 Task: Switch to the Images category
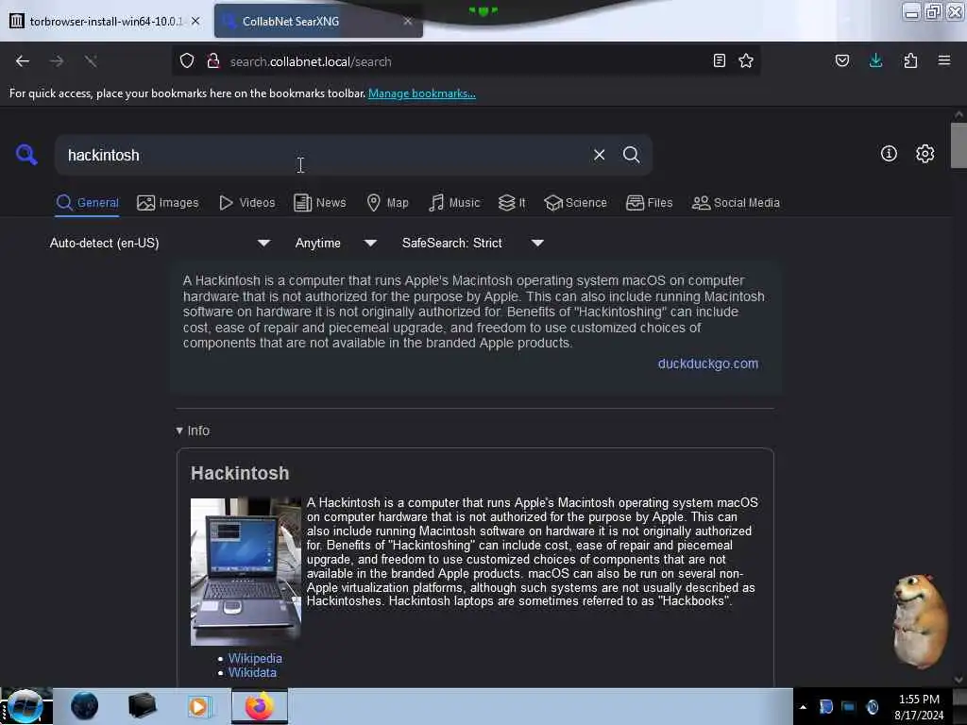(x=168, y=203)
